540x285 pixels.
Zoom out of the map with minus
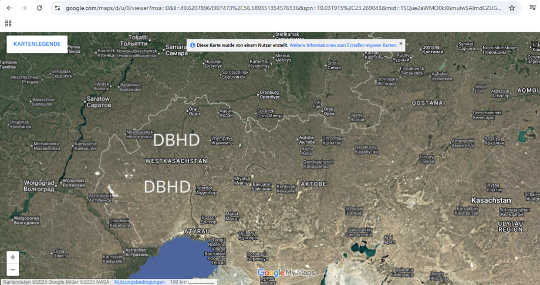point(13,270)
